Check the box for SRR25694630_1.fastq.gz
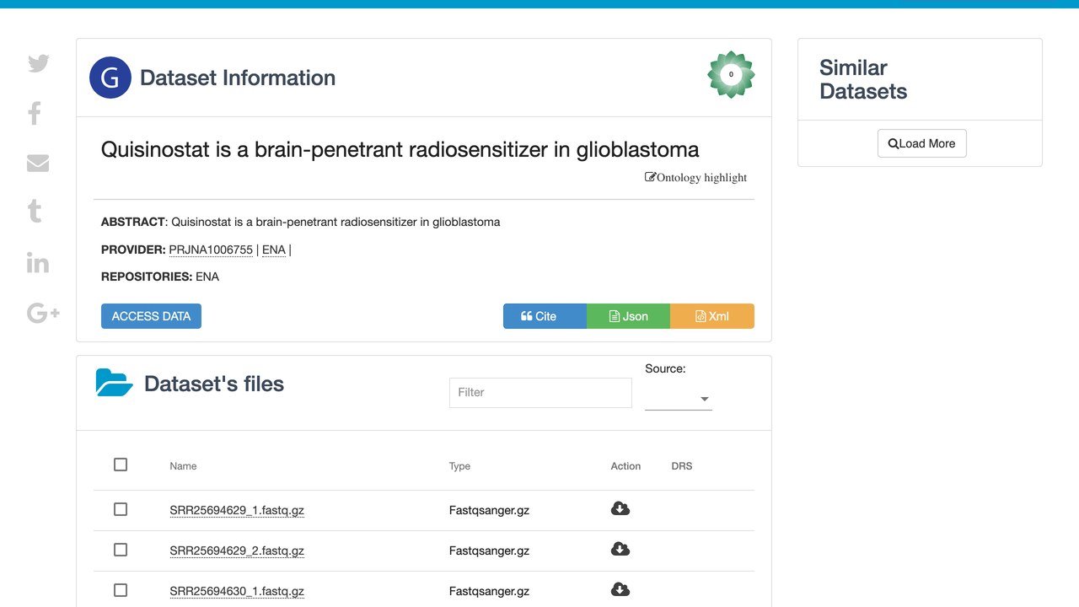Image resolution: width=1079 pixels, height=607 pixels. pos(121,590)
